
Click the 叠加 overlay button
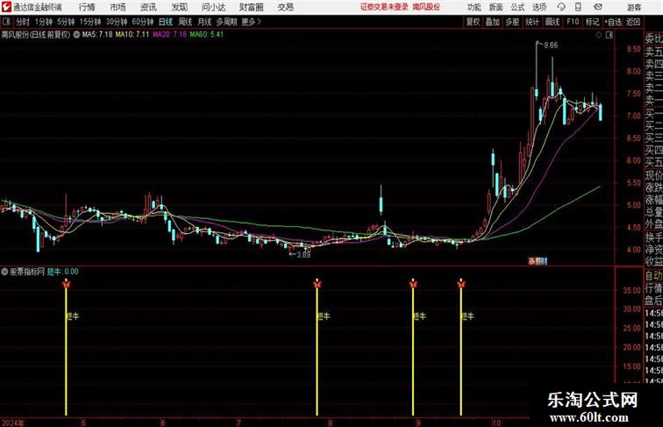[x=493, y=22]
